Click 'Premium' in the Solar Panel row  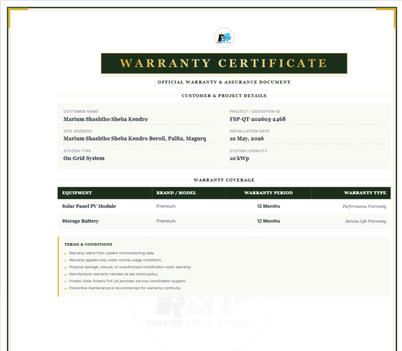[x=166, y=206]
